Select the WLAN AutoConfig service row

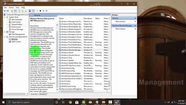pyautogui.click(x=83, y=71)
